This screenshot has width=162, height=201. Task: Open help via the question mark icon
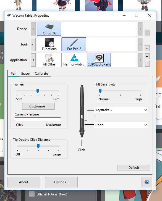(x=147, y=182)
